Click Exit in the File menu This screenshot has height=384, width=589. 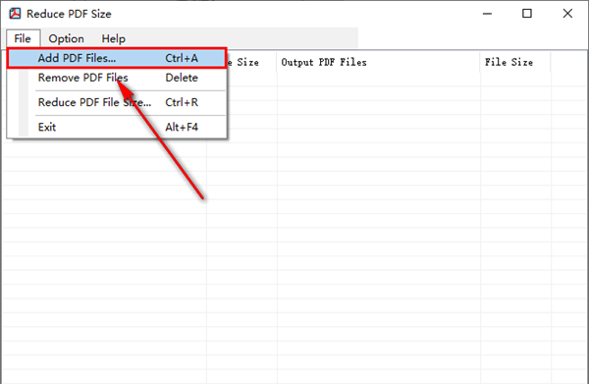point(117,127)
